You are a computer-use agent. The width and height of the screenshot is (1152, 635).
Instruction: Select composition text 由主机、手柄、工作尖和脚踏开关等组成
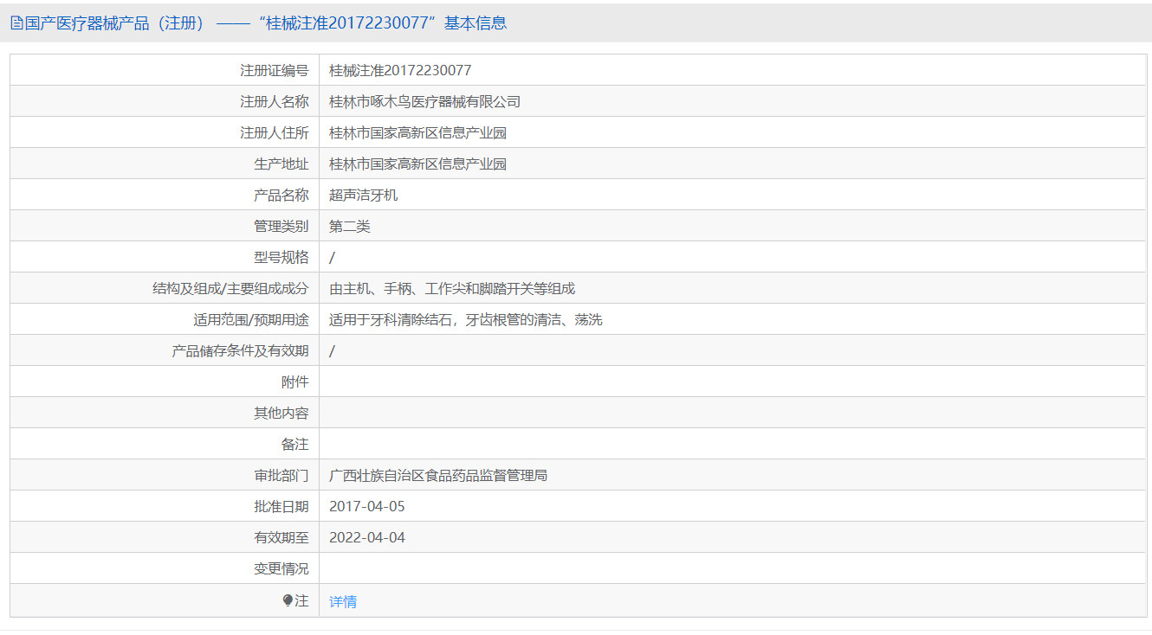452,288
